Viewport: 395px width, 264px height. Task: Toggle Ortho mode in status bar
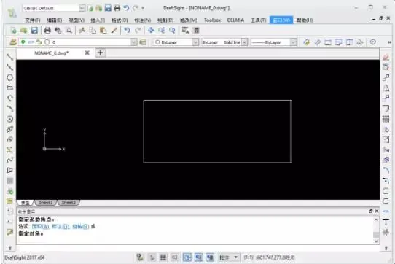click(175, 257)
